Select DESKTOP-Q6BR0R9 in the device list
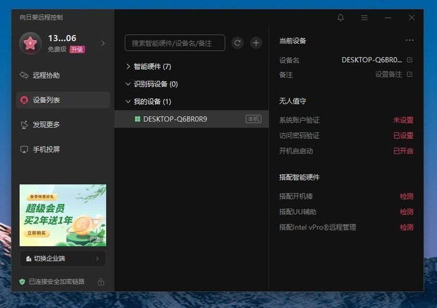 tap(192, 119)
